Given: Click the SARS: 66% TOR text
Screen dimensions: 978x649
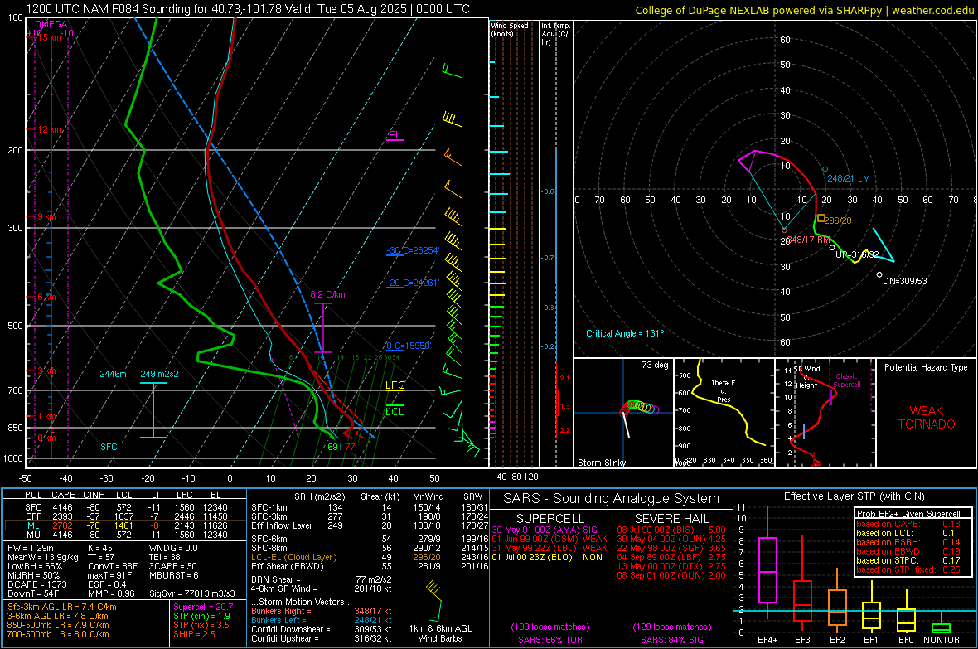Looking at the screenshot, I should [550, 640].
